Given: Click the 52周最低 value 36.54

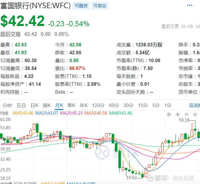Looking at the screenshot, I should tap(31, 69).
